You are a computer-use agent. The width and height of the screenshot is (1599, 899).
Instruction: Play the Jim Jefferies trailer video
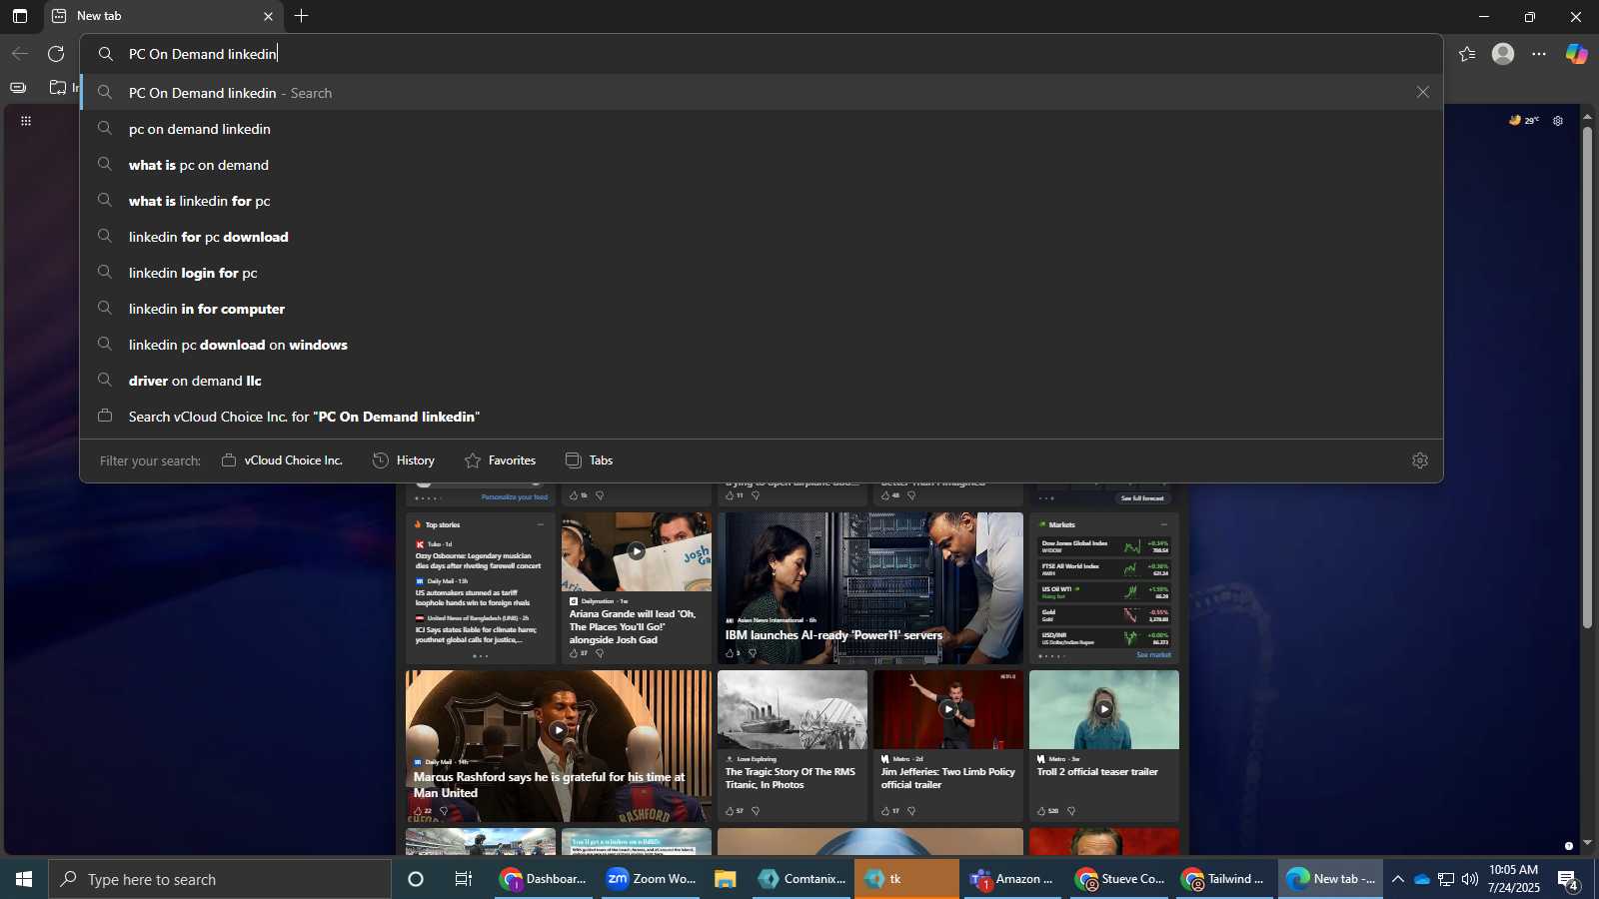coord(948,709)
